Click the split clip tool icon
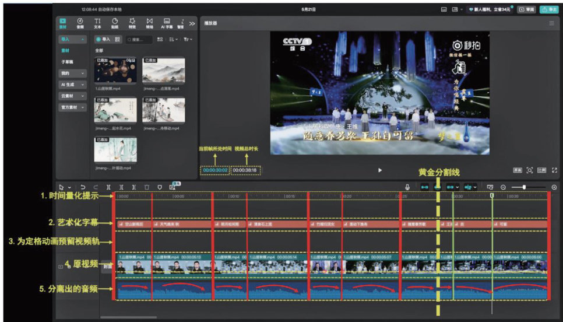563x322 pixels. point(108,187)
